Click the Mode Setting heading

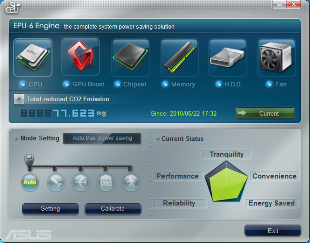[x=40, y=138]
